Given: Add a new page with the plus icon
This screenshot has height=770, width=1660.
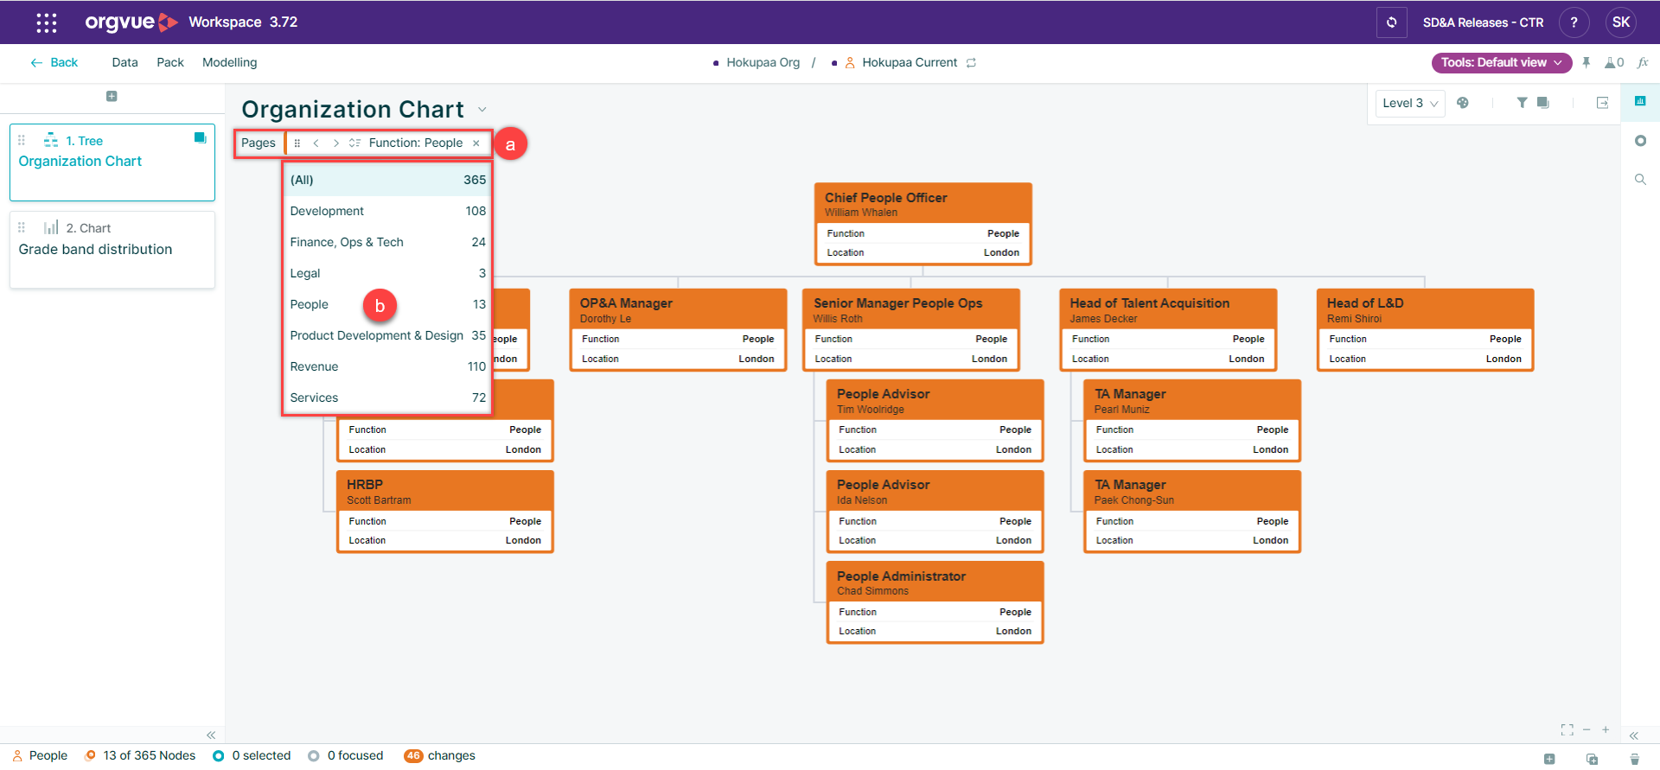Looking at the screenshot, I should [112, 96].
